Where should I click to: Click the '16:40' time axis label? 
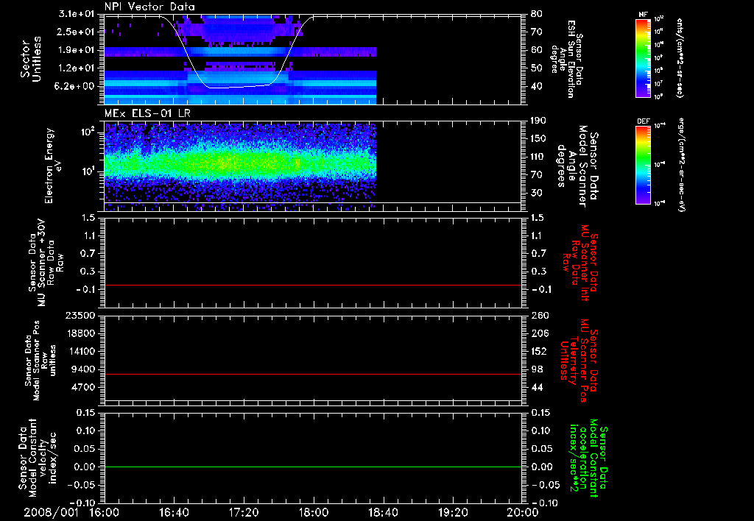[x=174, y=512]
